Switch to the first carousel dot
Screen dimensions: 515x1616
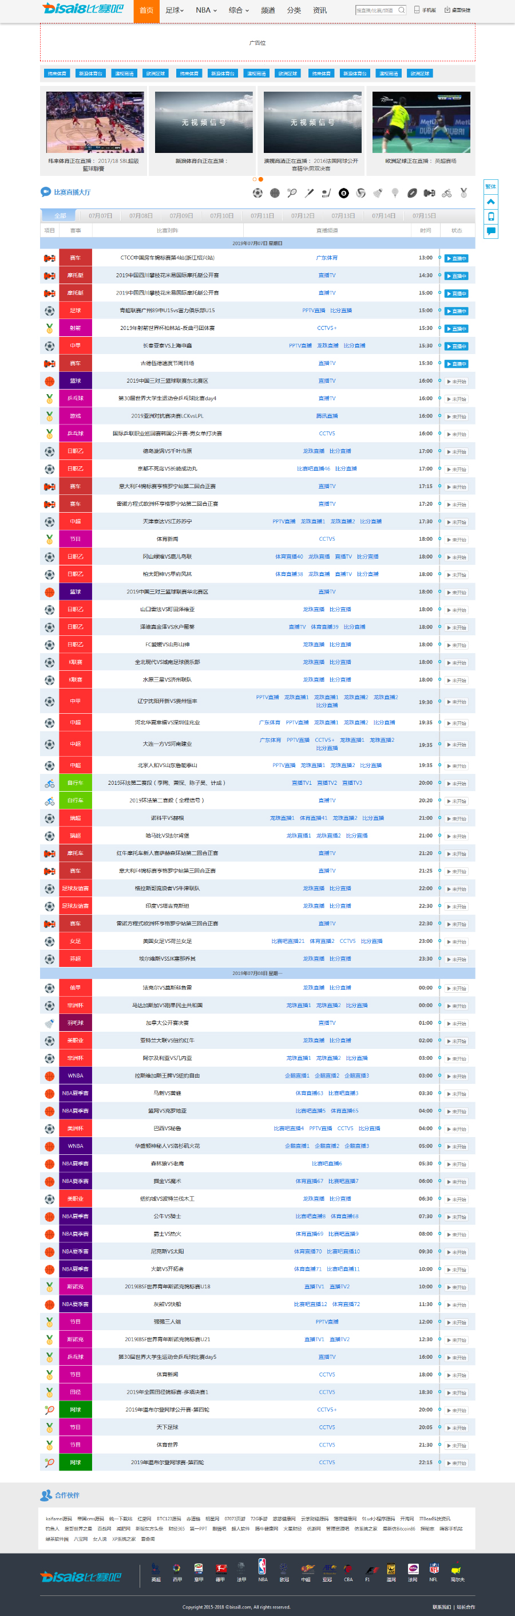coord(255,179)
